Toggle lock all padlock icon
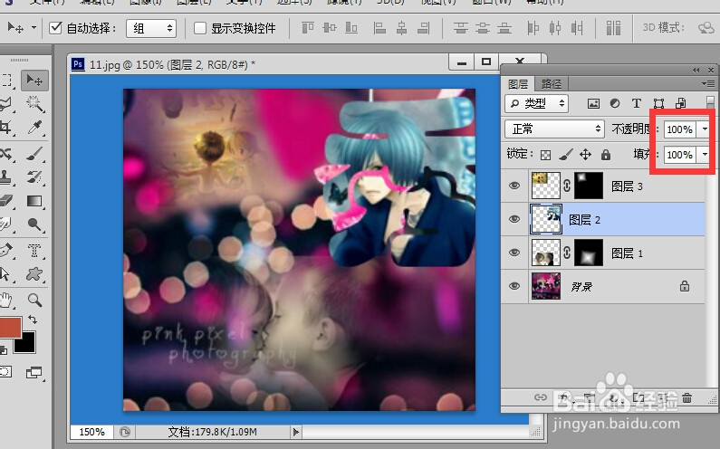Viewport: 720px width, 449px height. [606, 155]
